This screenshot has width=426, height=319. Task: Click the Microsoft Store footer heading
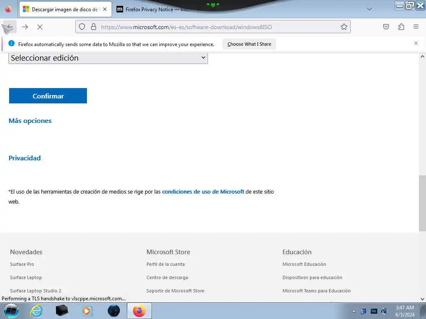(x=168, y=252)
